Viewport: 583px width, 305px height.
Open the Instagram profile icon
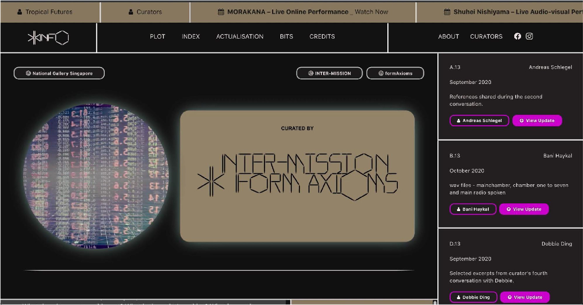529,36
